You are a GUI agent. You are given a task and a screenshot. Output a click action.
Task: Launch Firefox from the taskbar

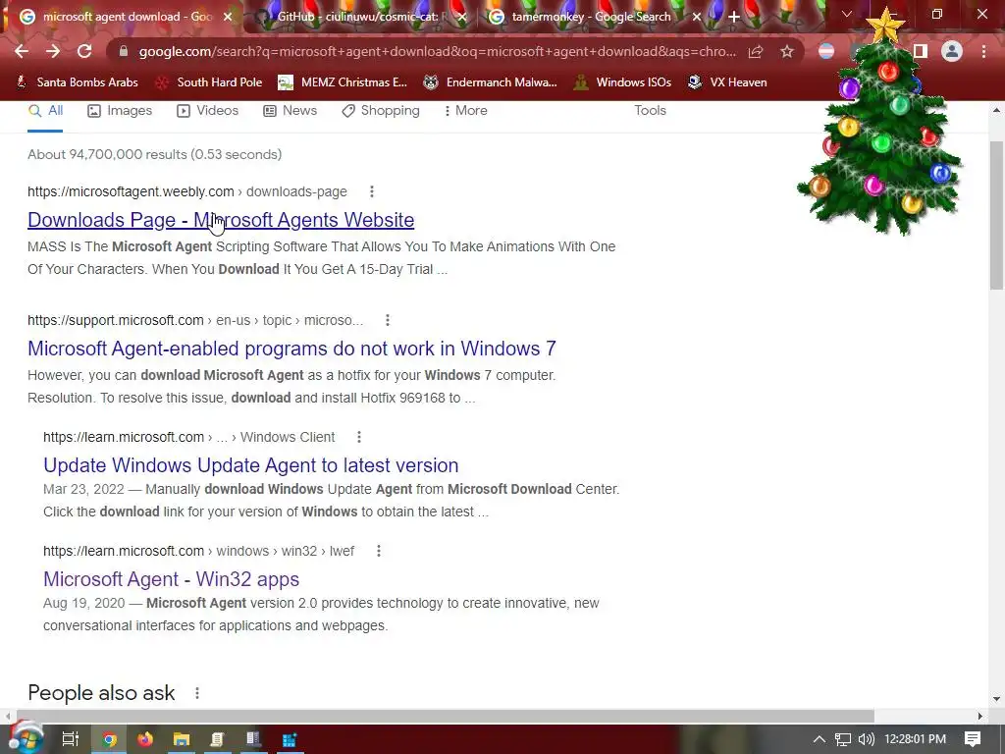click(145, 739)
